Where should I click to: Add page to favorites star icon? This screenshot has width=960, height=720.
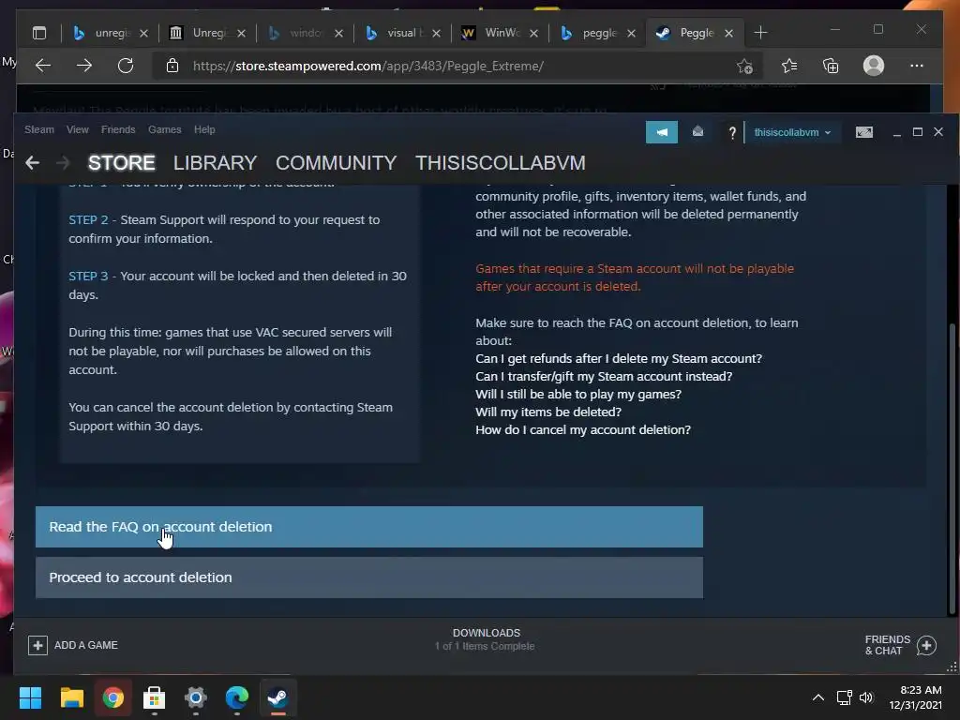click(x=744, y=66)
